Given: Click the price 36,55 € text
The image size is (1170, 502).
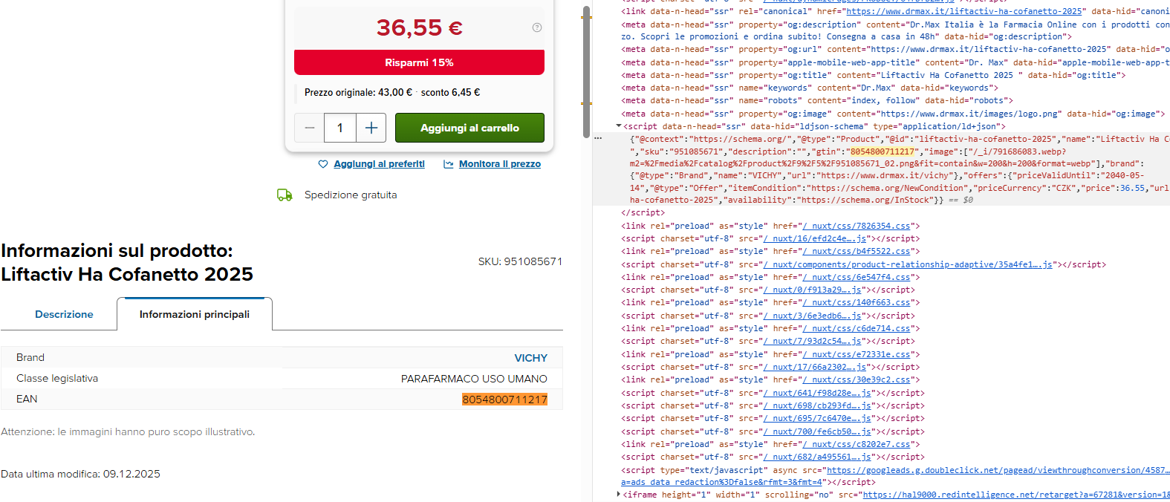Looking at the screenshot, I should click(x=419, y=27).
